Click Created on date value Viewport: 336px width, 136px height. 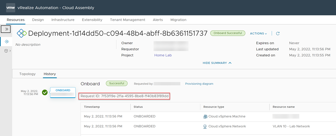click(309, 55)
